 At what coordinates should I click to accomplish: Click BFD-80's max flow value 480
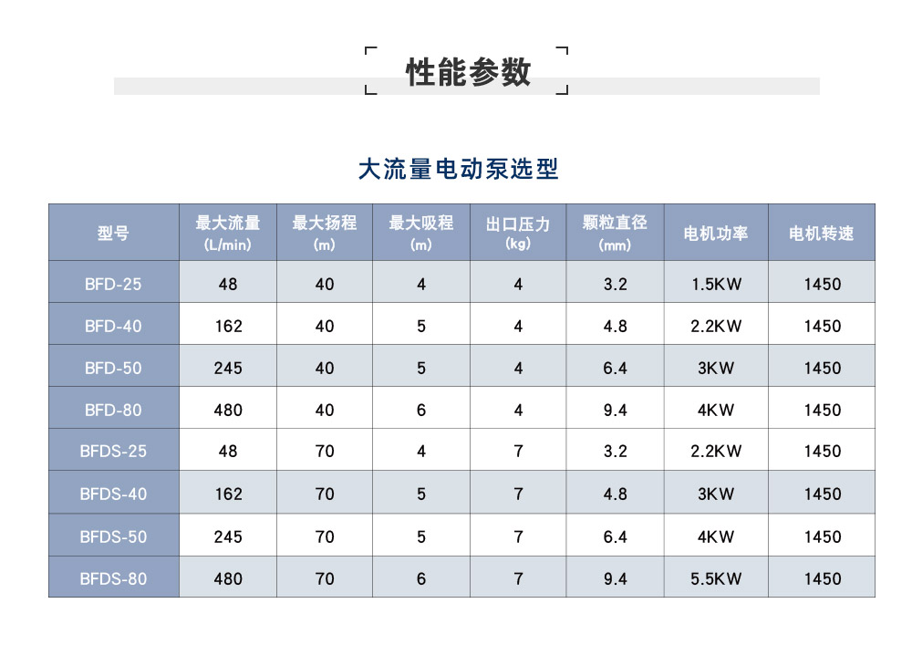(228, 410)
